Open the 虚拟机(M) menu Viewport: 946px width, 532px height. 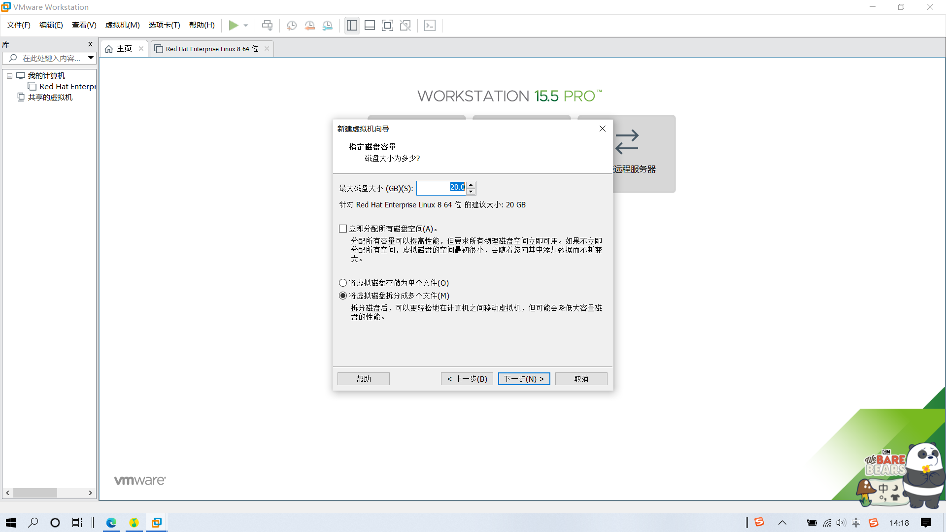tap(122, 25)
